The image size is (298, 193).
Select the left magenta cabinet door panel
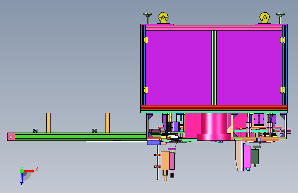click(x=178, y=68)
